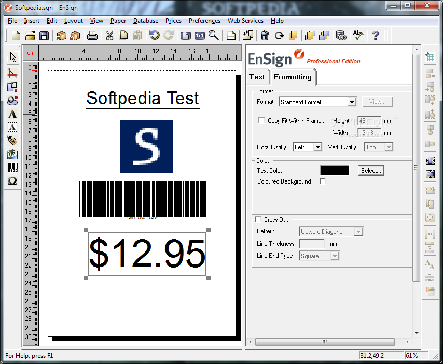Click the 1:1 actual size icon
Screen dimensions: 443x364
tap(200, 36)
